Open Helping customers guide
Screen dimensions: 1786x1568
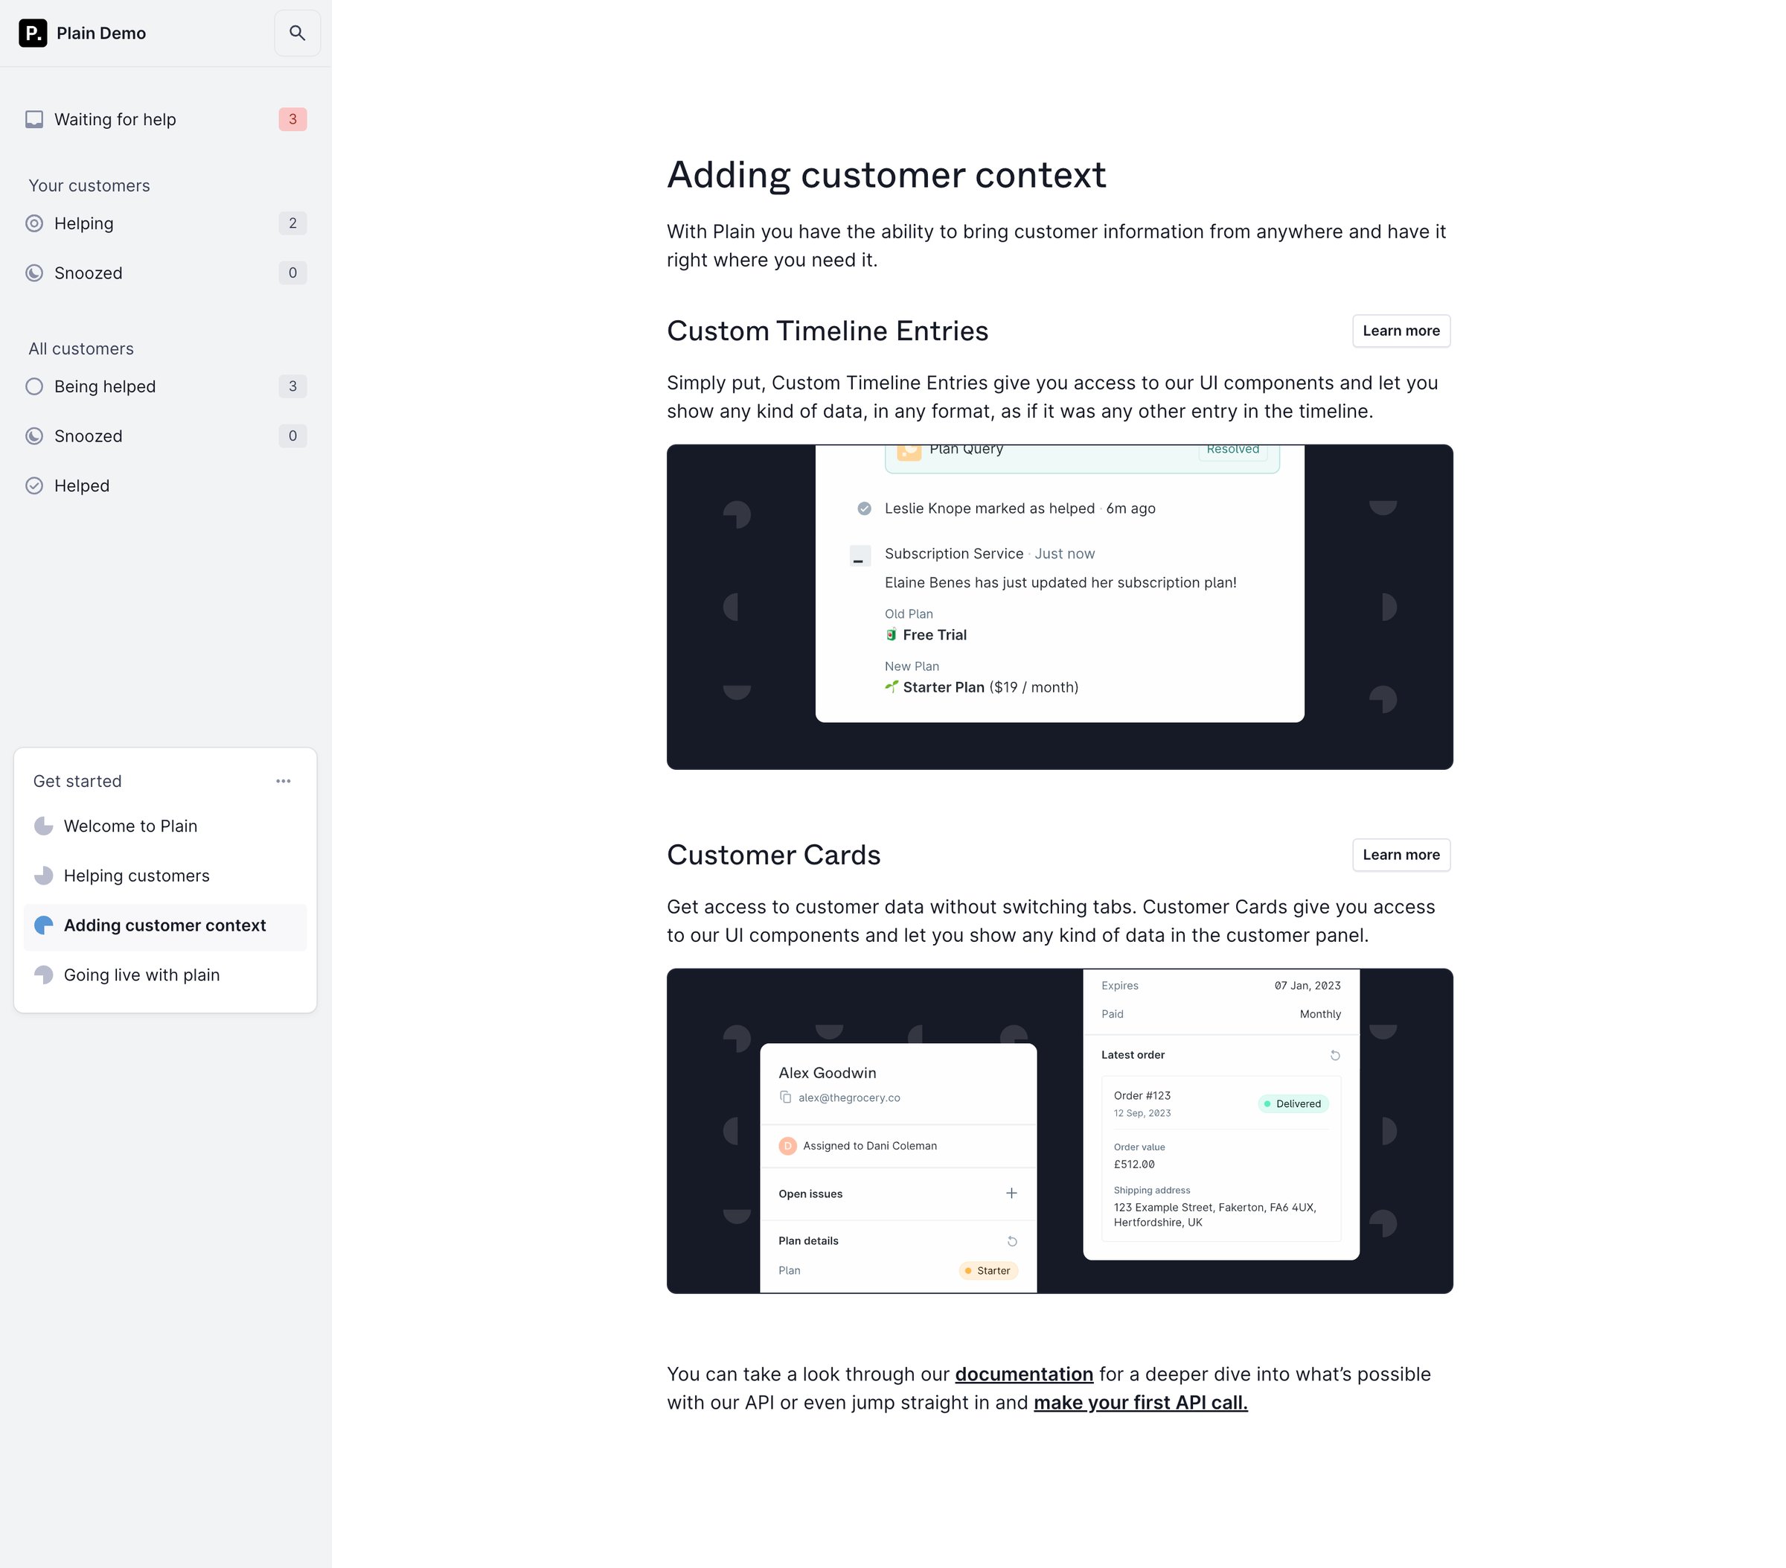(165, 876)
